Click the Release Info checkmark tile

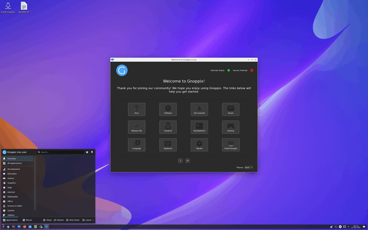click(137, 127)
